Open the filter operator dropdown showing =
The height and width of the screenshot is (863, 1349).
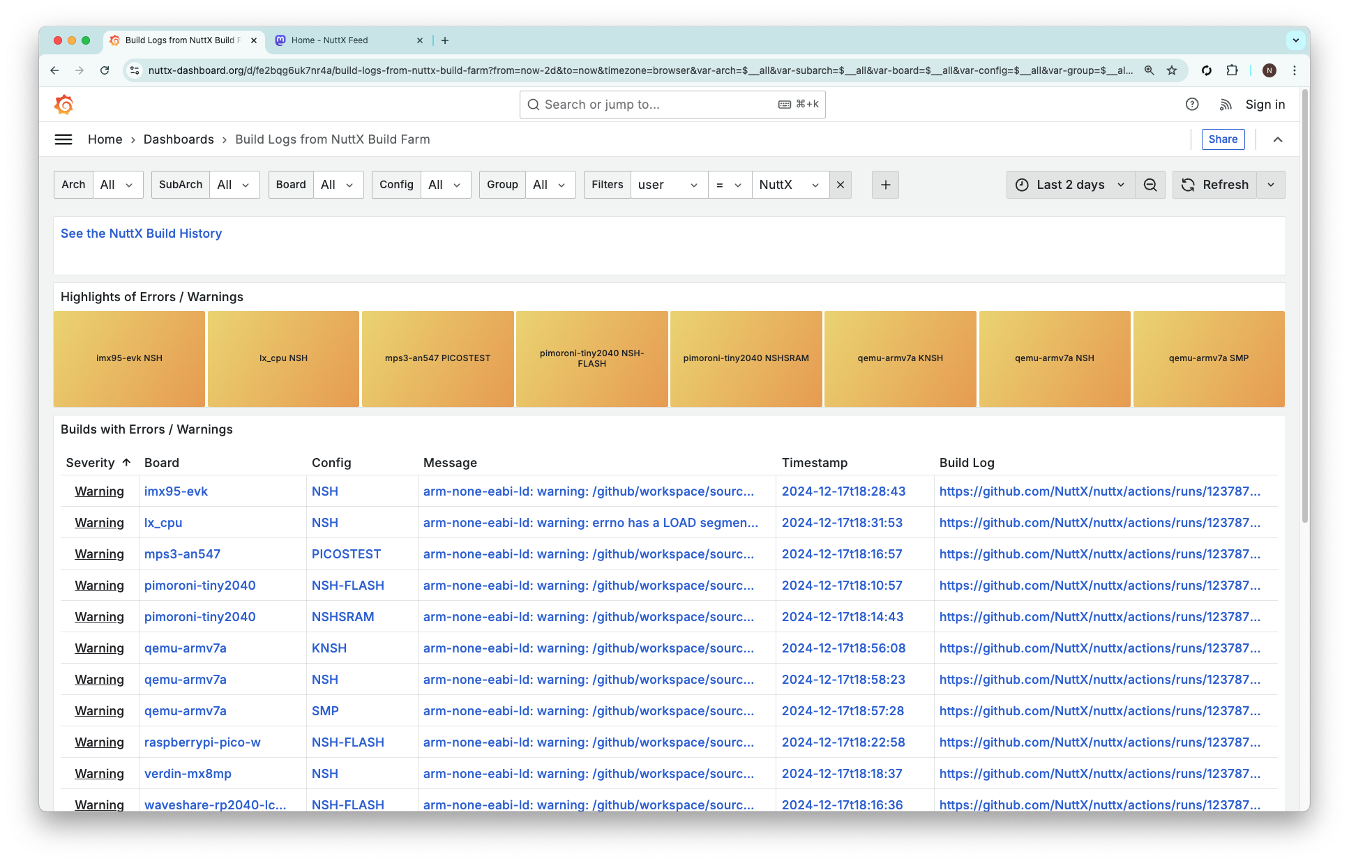point(730,185)
